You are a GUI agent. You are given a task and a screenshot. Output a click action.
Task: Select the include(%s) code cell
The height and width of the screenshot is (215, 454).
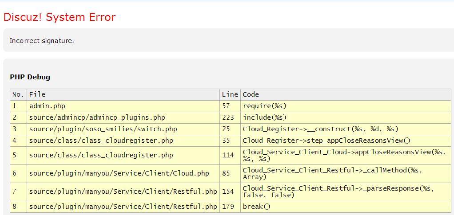pos(264,117)
